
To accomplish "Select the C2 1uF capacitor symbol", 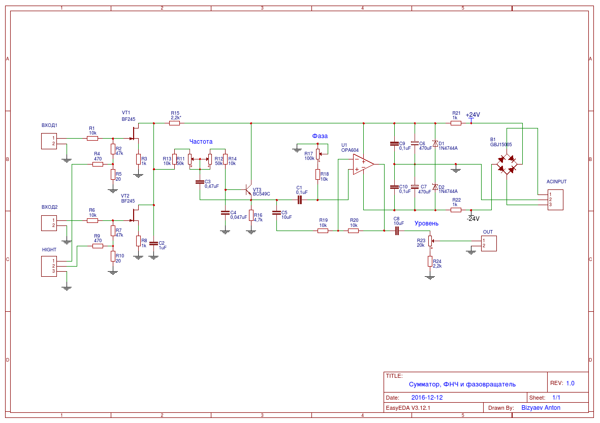I will (x=153, y=243).
